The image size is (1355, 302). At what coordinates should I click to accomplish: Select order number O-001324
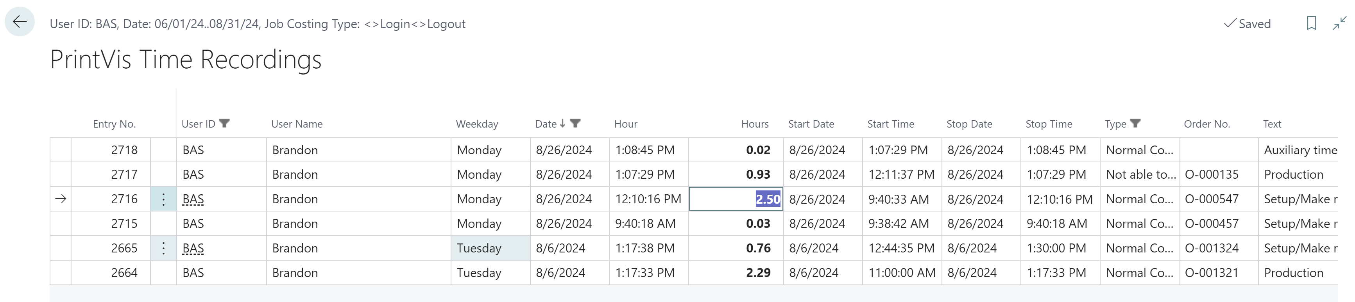(1212, 248)
